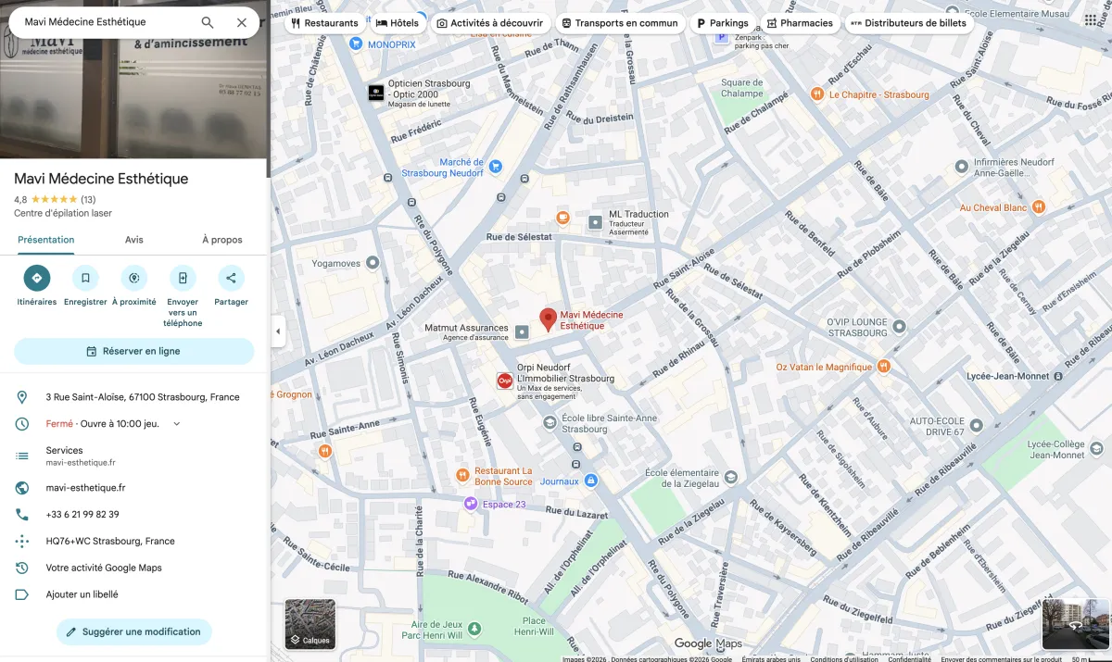
Task: Filter map by Hôtels chip
Action: pyautogui.click(x=398, y=23)
